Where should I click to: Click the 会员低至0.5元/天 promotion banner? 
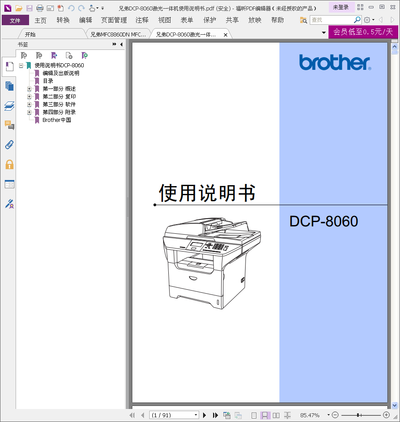click(363, 32)
